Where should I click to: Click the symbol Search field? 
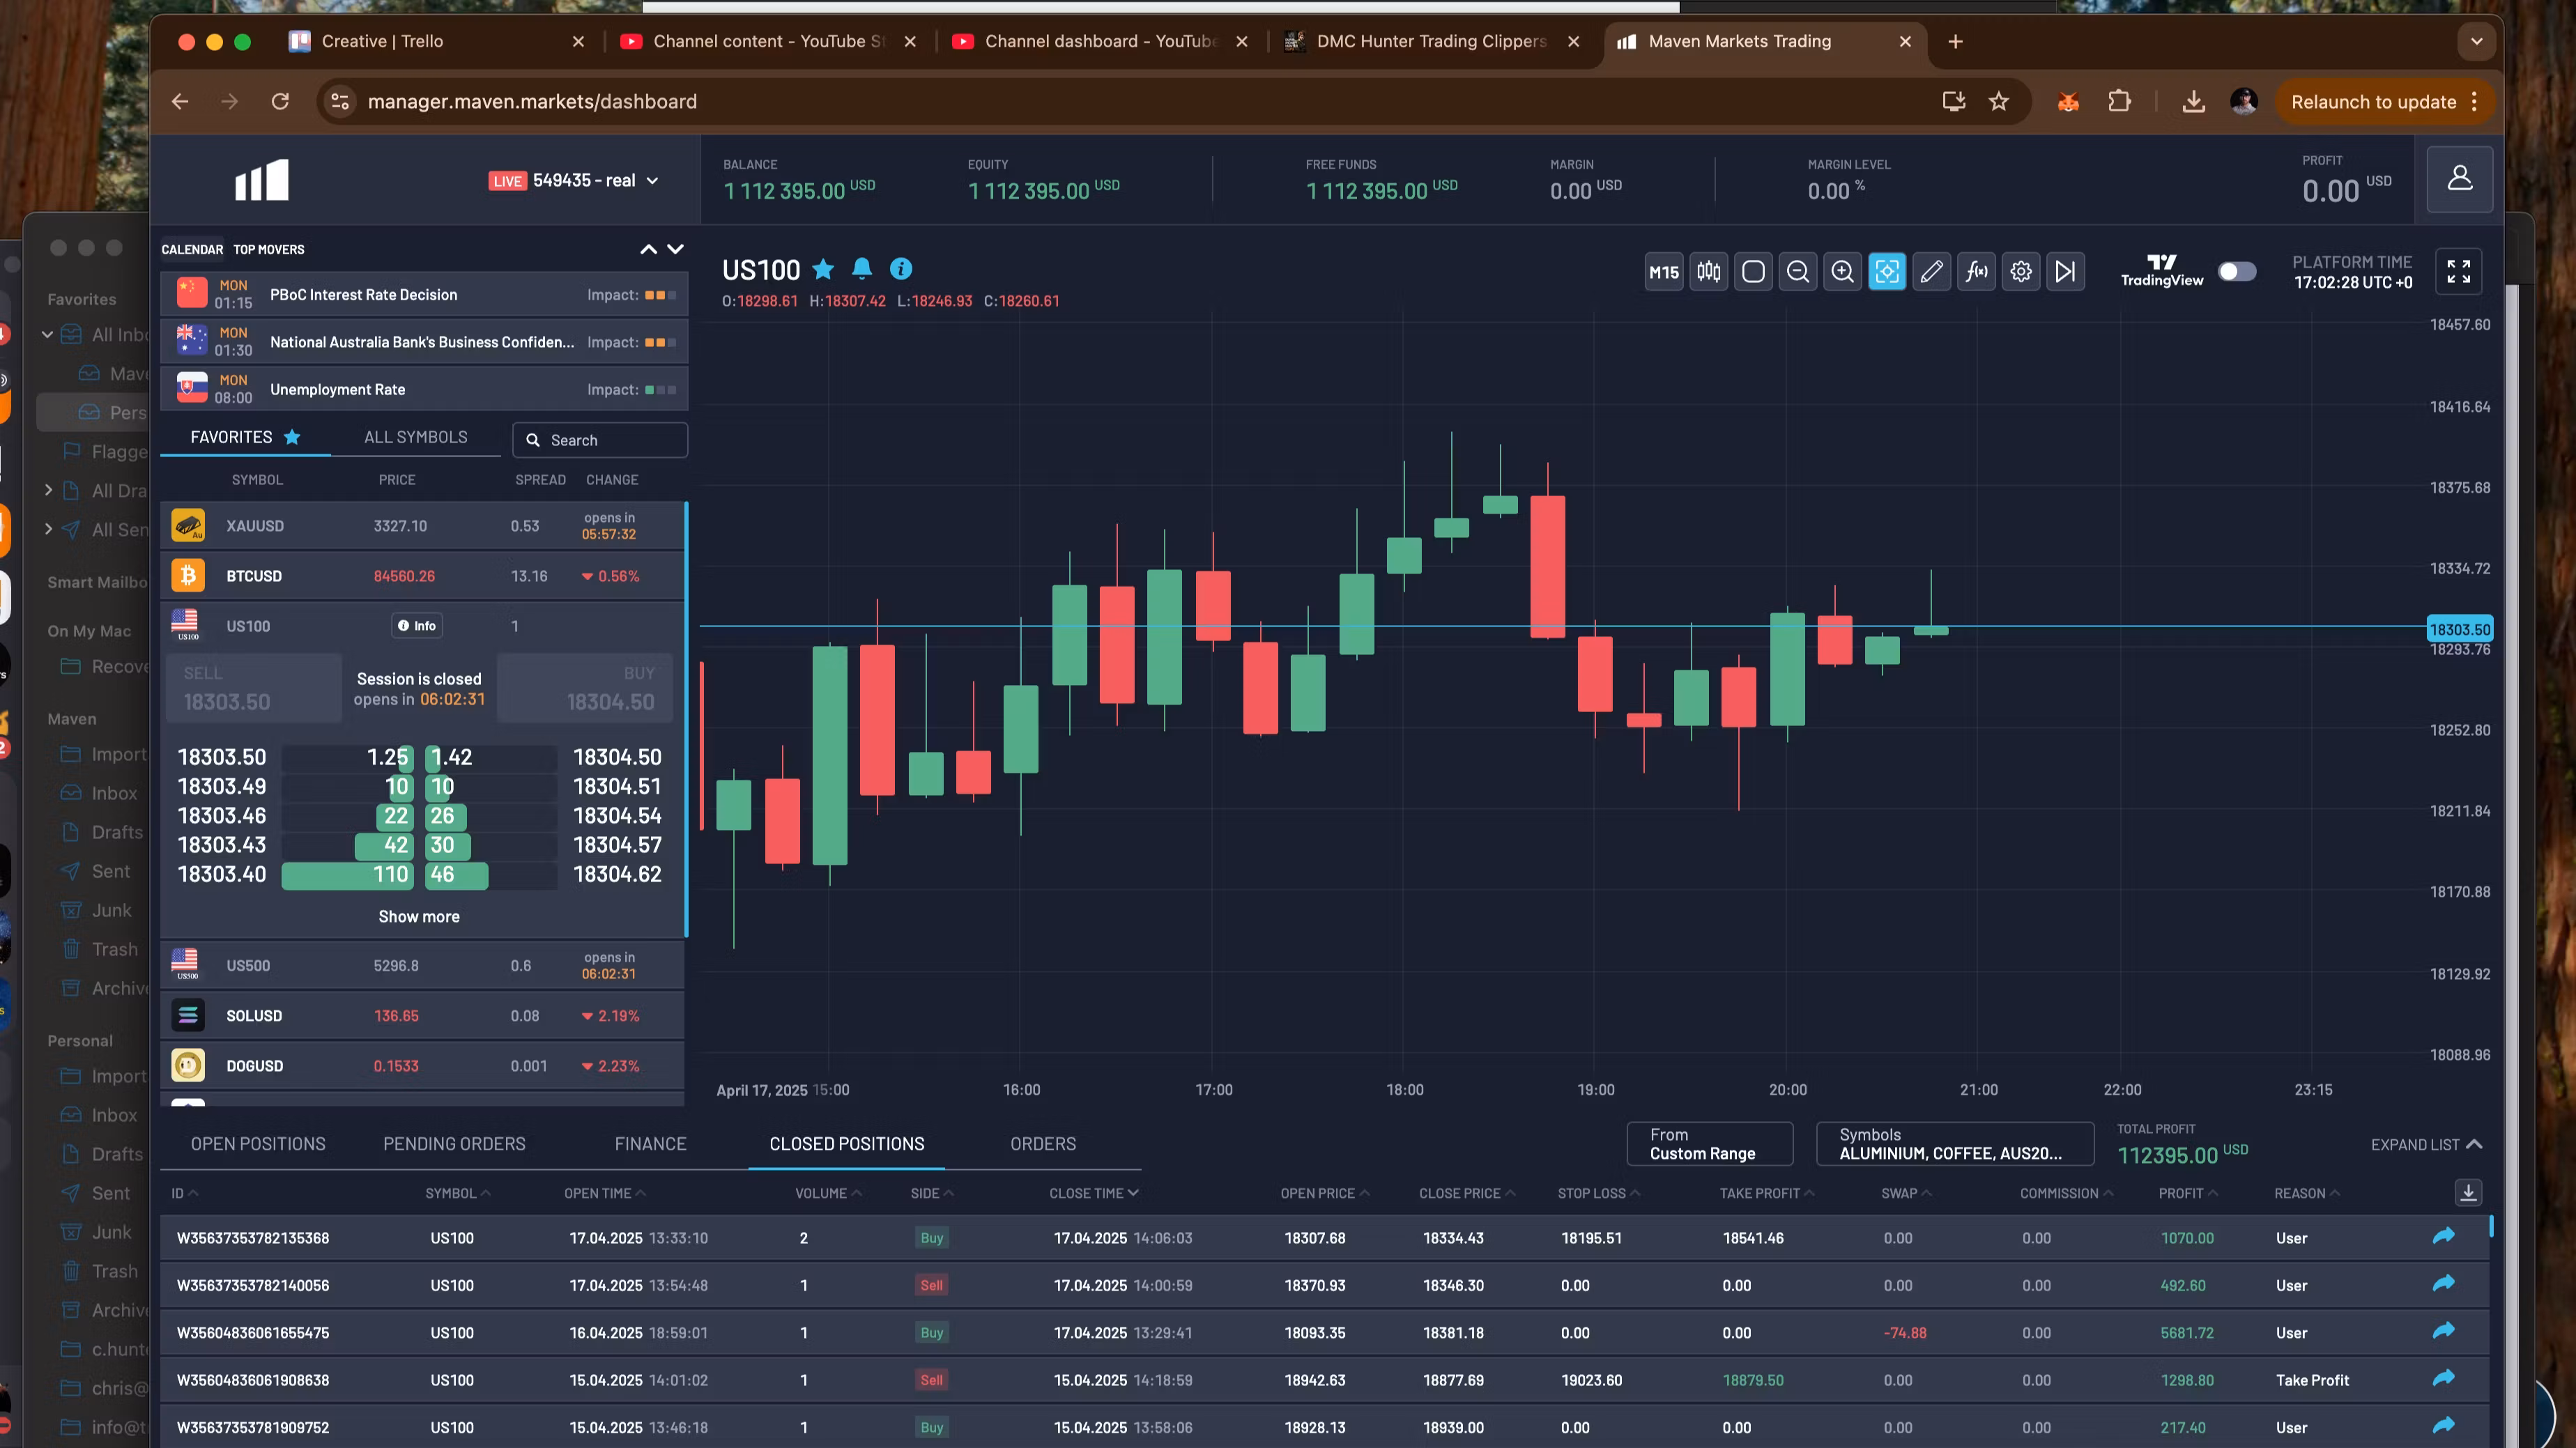tap(600, 440)
